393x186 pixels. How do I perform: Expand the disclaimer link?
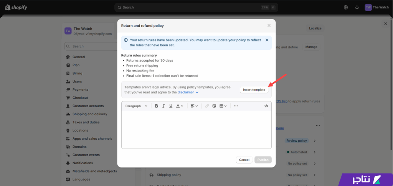click(x=188, y=92)
